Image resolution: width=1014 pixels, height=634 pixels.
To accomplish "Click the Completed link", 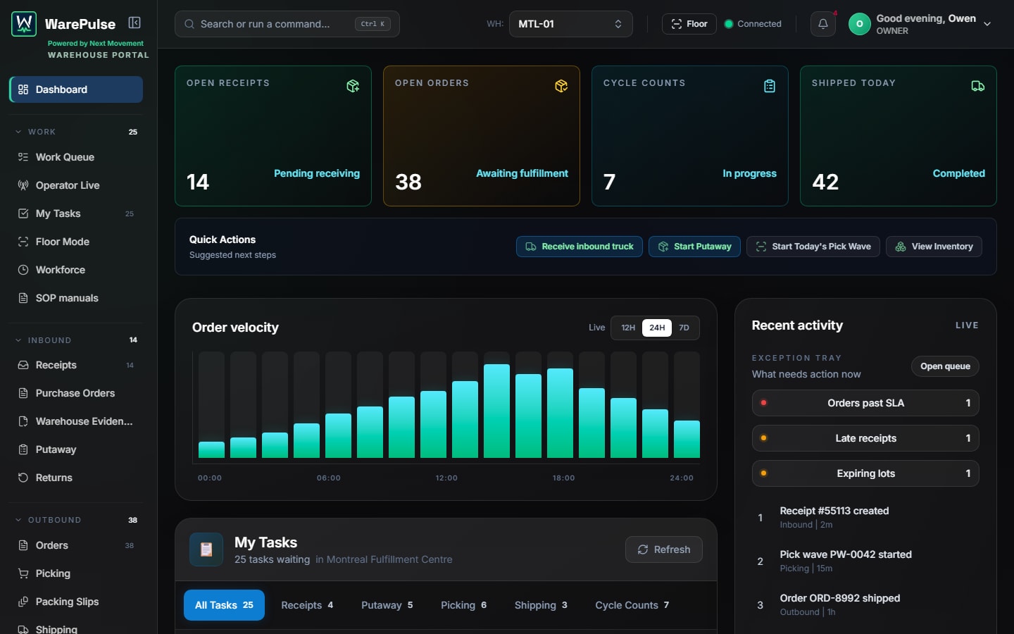I will point(958,173).
